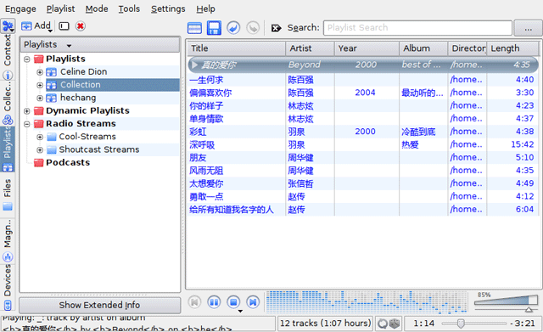Expand the Celine Dion playlist
The width and height of the screenshot is (543, 332).
(40, 72)
